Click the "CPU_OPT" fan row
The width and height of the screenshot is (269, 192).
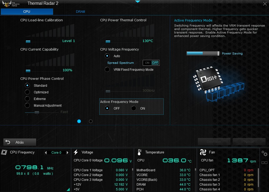coord(227,170)
